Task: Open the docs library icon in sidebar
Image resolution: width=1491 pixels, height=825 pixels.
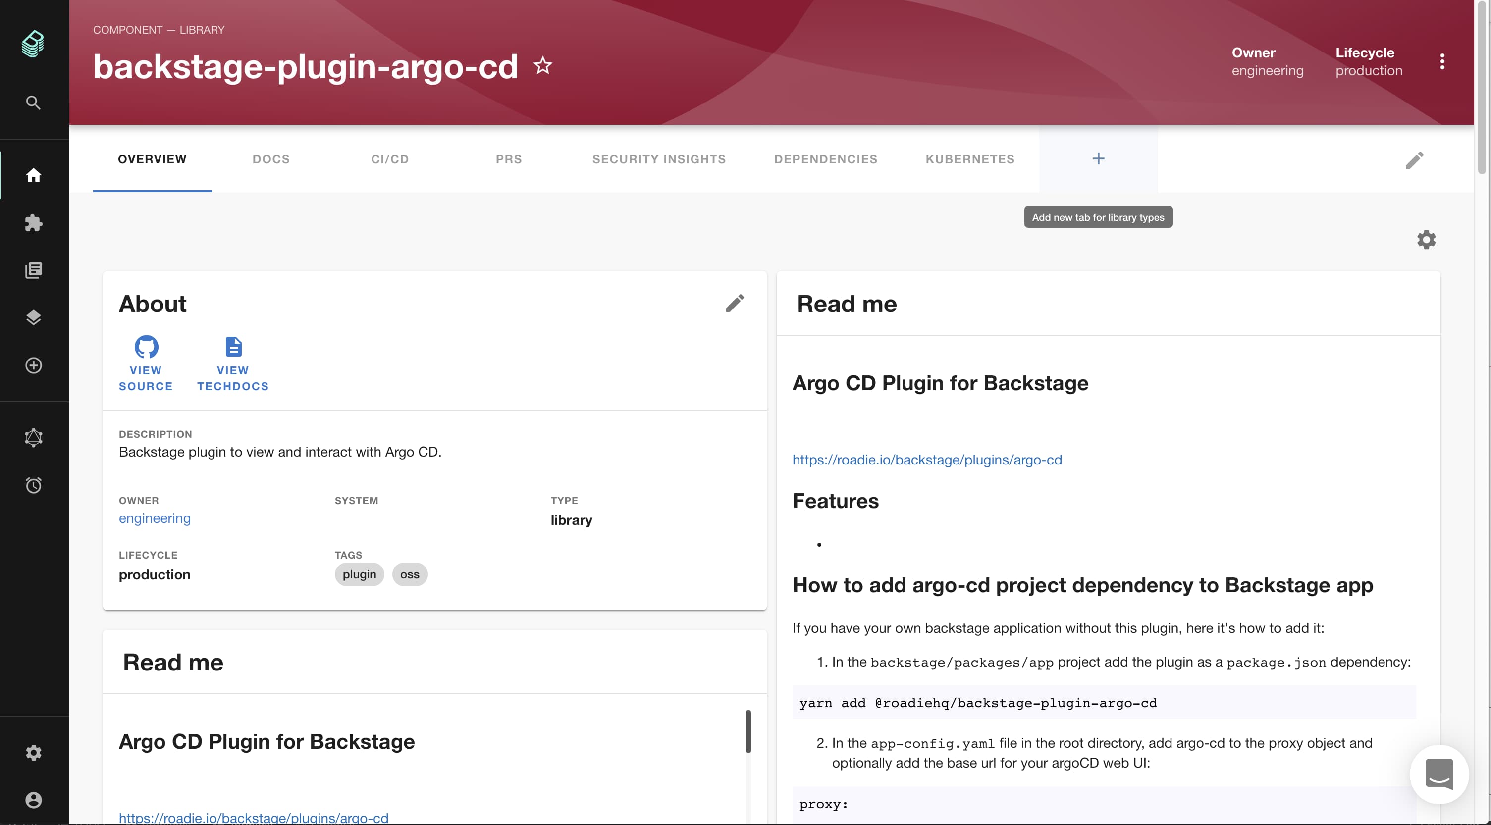Action: (x=34, y=270)
